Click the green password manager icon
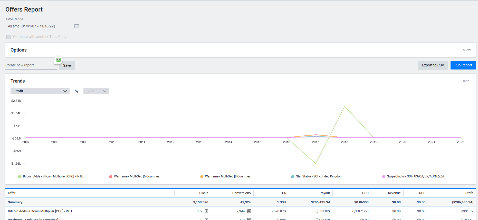The image size is (478, 220). pyautogui.click(x=59, y=60)
